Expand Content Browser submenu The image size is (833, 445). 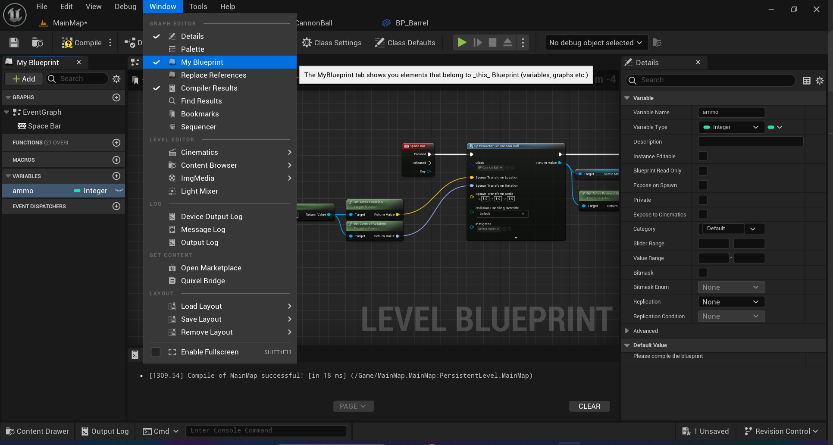220,165
